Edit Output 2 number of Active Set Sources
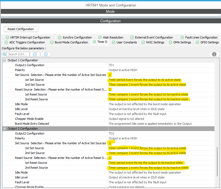221x189 pixels. pyautogui.click(x=162, y=143)
